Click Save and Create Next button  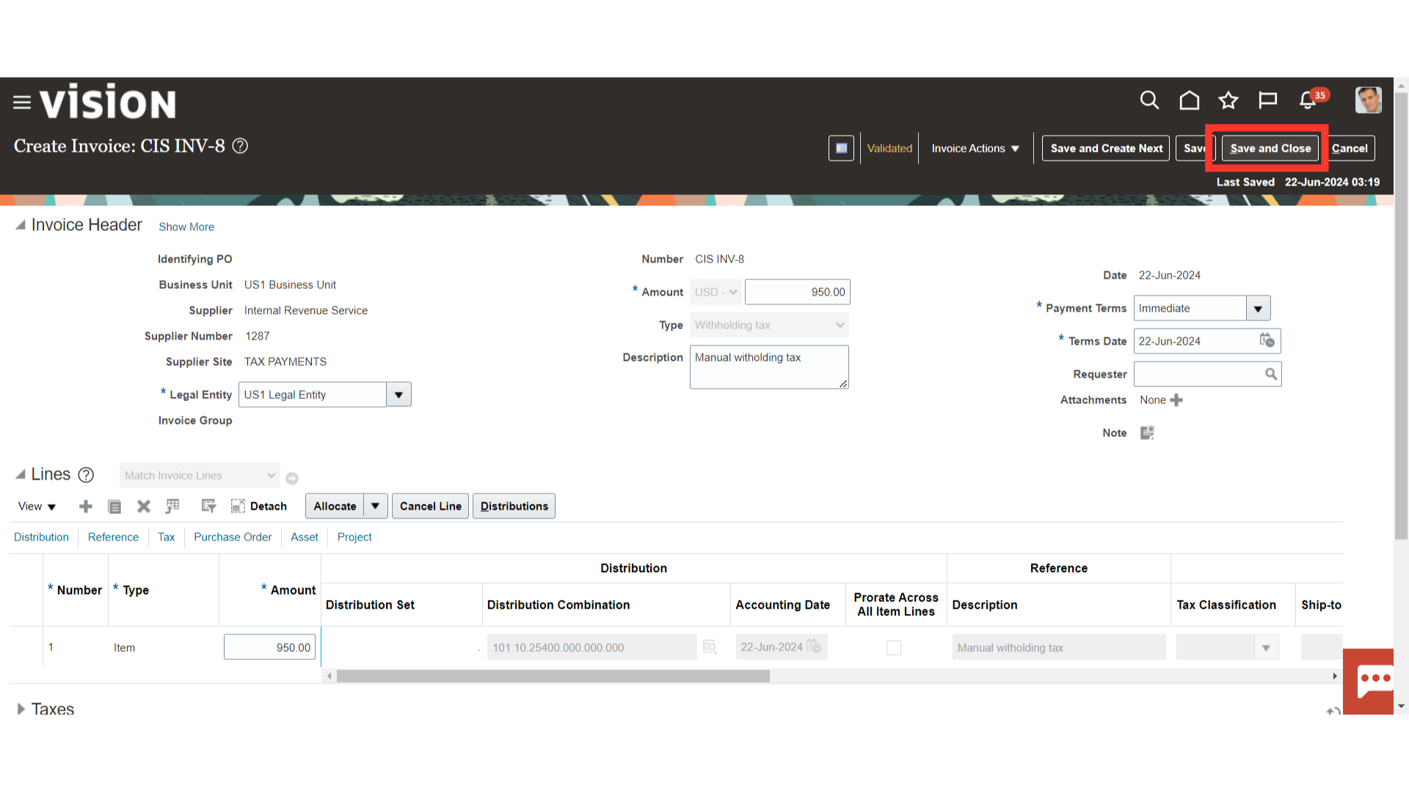pyautogui.click(x=1106, y=148)
